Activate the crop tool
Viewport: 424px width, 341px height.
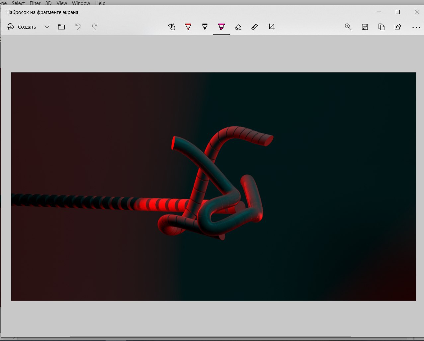pyautogui.click(x=271, y=27)
